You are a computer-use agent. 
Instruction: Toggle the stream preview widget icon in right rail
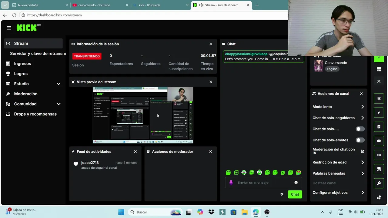click(379, 98)
